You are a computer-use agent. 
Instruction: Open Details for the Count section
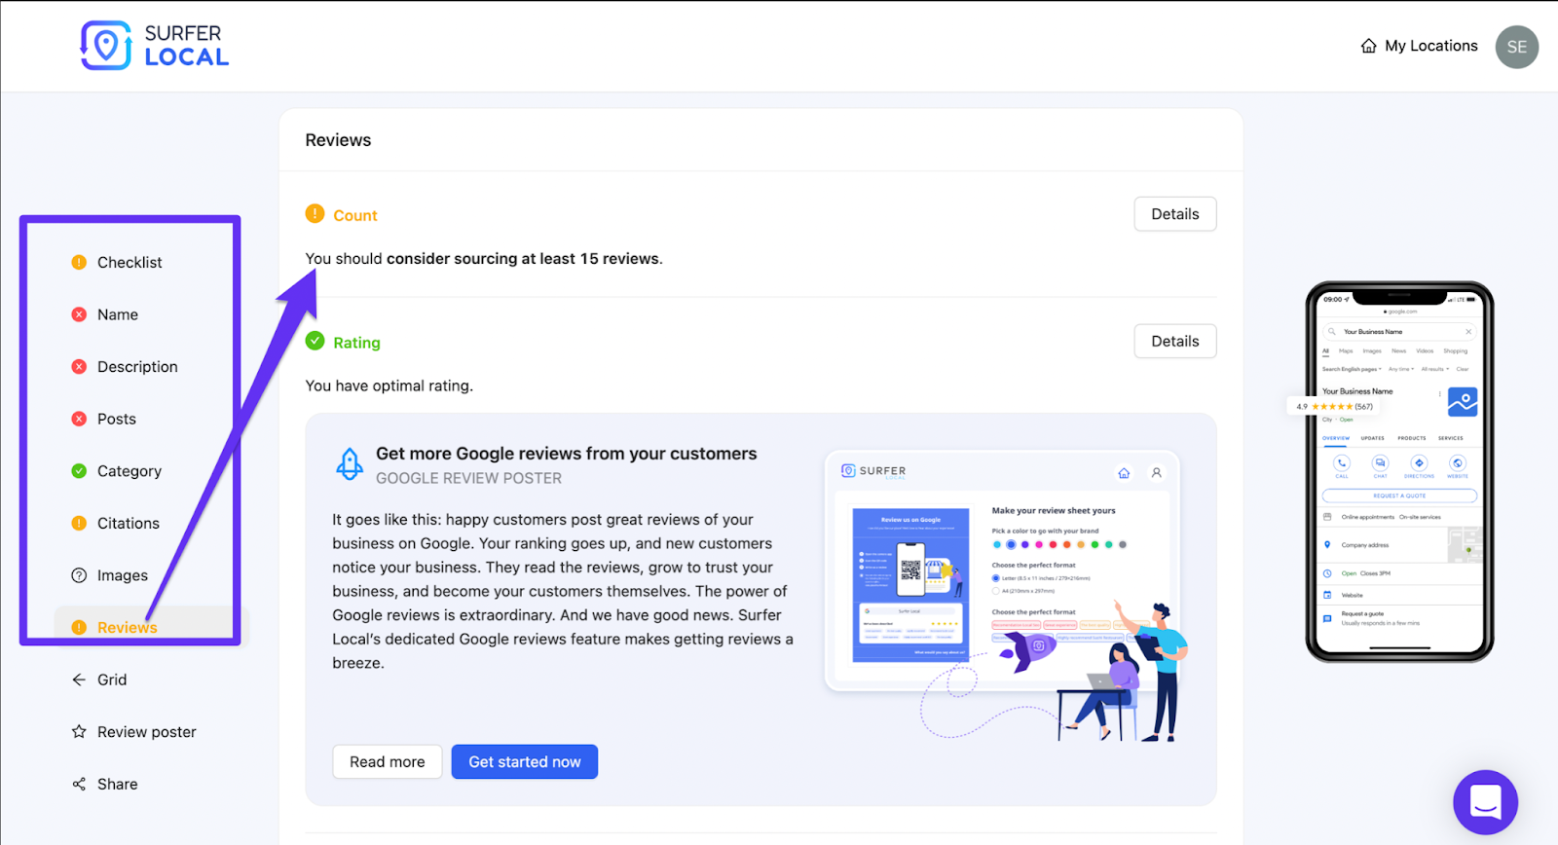pos(1175,214)
